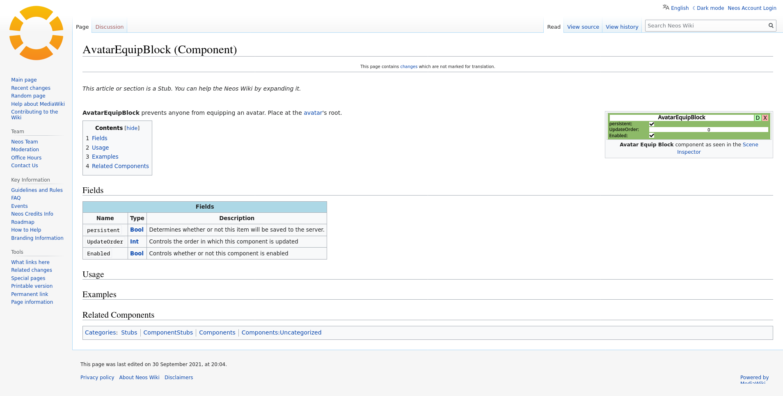The height and width of the screenshot is (396, 783).
Task: Open the Privacy policy link
Action: pyautogui.click(x=97, y=378)
